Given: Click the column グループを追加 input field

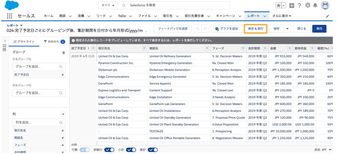Looking at the screenshot, I should [39, 93].
